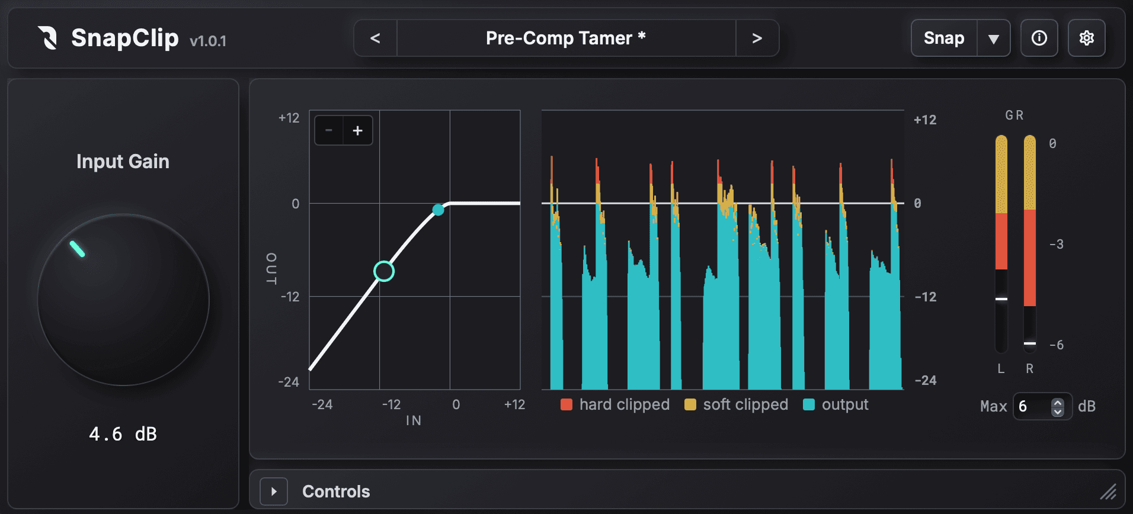1133x514 pixels.
Task: Toggle the soft clipped legend swatch
Action: point(690,404)
